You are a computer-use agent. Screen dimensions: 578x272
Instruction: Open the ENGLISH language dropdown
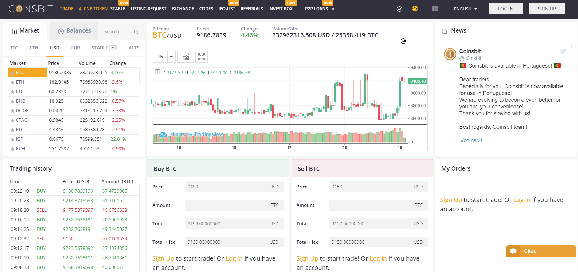466,9
